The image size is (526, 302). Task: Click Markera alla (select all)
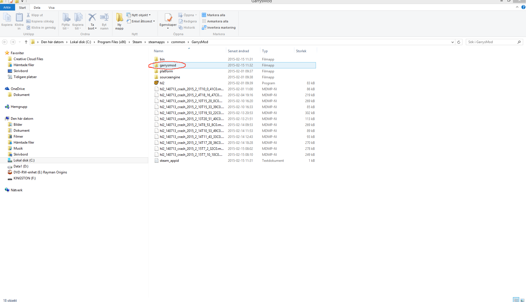[x=213, y=15]
